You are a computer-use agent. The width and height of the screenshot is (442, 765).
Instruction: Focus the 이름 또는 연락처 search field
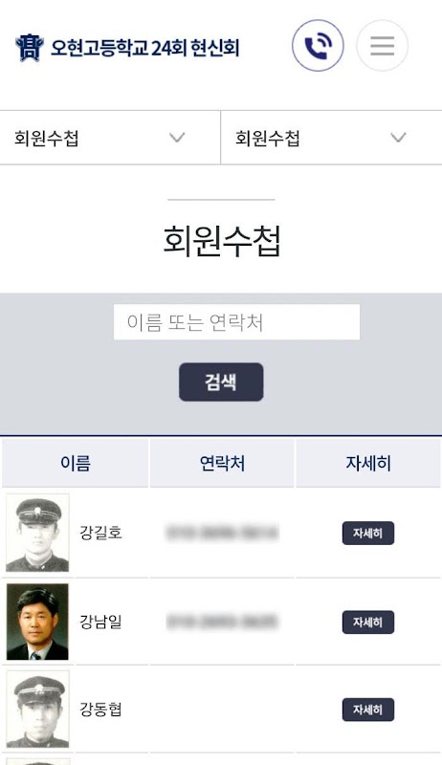236,322
